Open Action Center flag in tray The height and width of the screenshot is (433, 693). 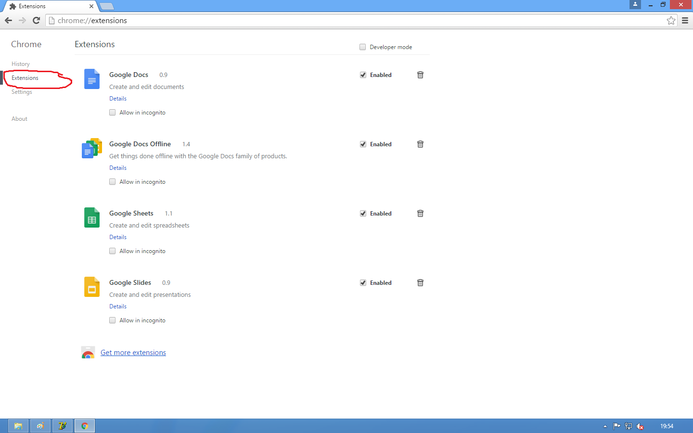[616, 426]
